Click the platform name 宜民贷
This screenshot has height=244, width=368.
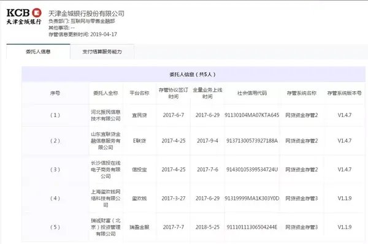tap(139, 115)
